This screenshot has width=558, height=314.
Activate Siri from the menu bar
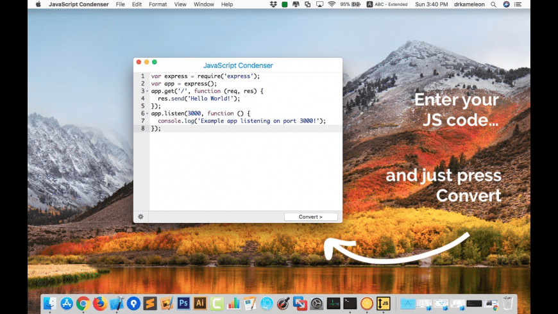[506, 4]
